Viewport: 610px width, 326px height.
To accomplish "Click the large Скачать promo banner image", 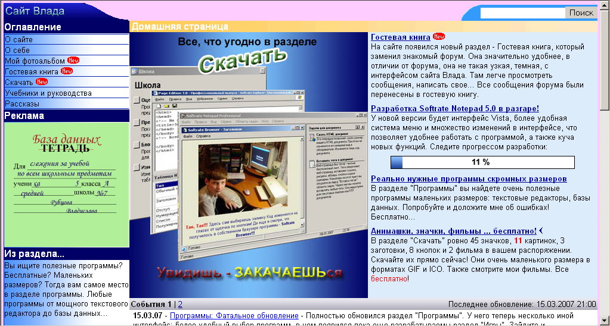I will [248, 165].
